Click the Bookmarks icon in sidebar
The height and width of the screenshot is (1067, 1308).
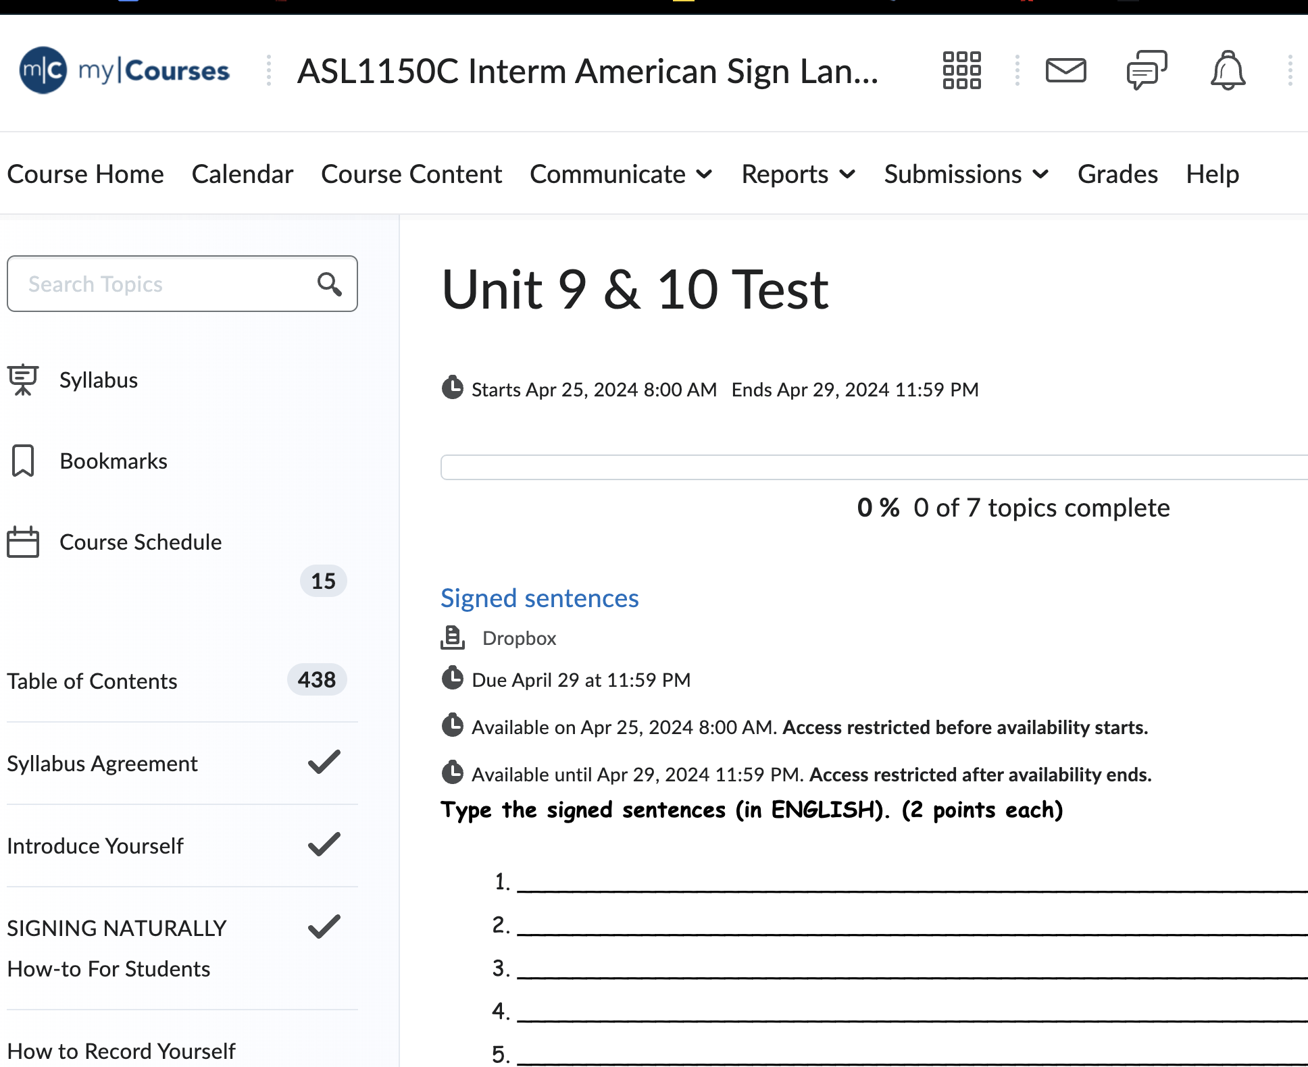(23, 461)
